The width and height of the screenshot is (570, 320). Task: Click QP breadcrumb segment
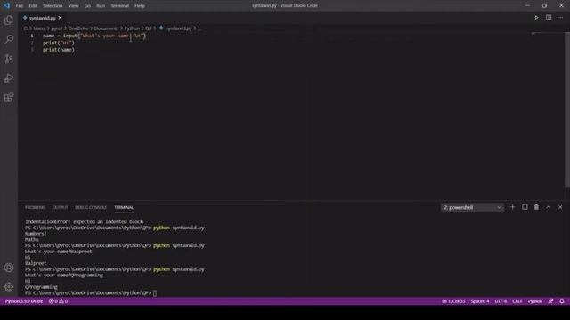coord(149,28)
